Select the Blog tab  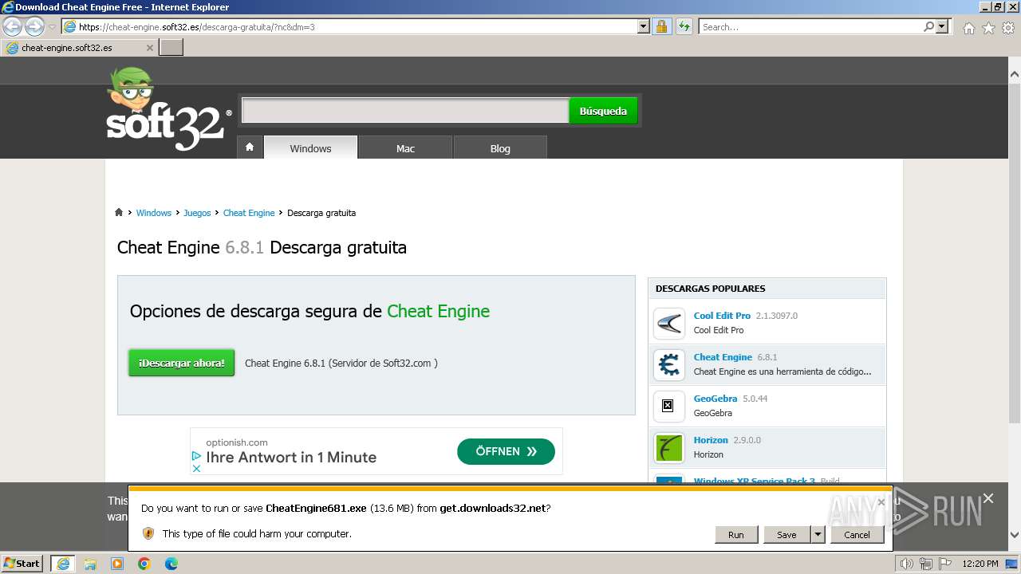pyautogui.click(x=500, y=148)
